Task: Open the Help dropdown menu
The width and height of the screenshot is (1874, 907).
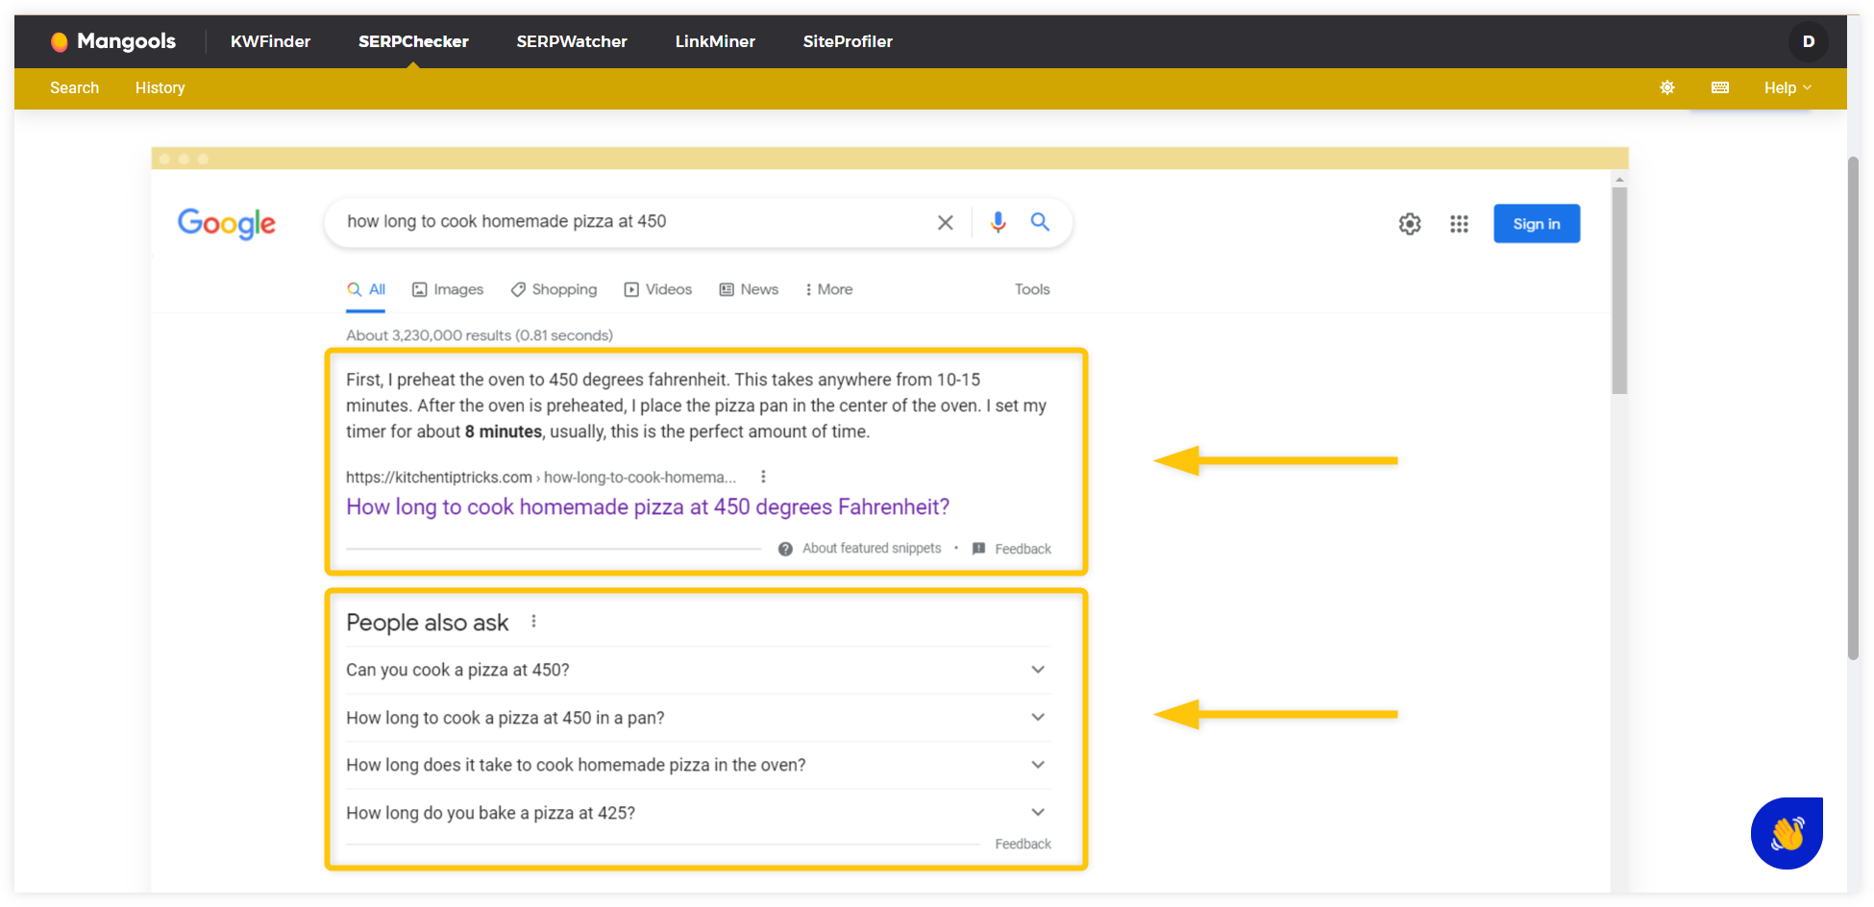Action: click(1788, 87)
